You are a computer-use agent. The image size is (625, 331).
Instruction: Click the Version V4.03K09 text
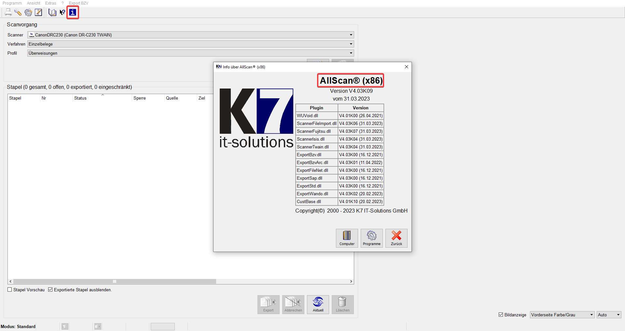(351, 91)
